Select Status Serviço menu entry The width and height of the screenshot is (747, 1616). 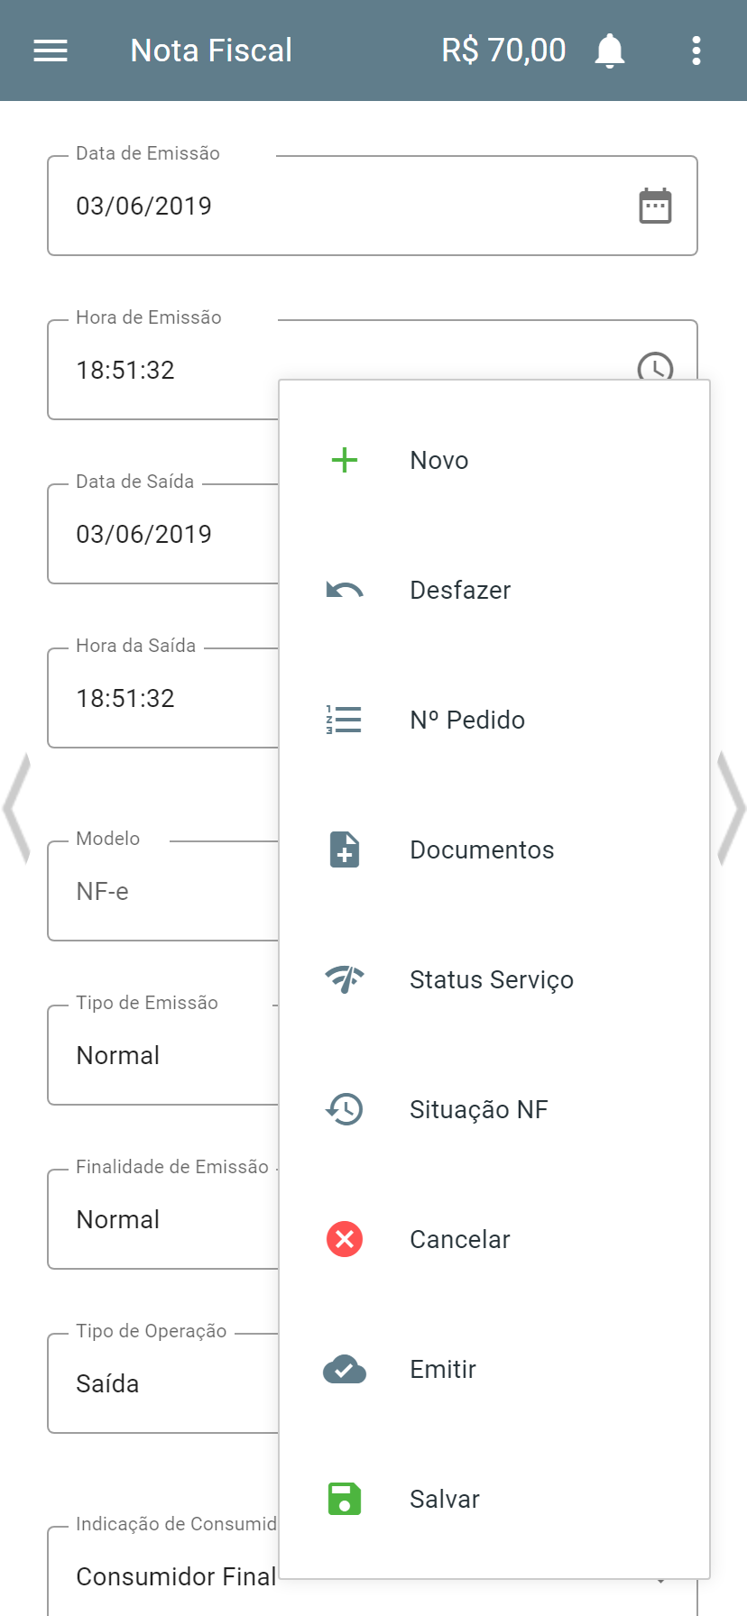[491, 979]
